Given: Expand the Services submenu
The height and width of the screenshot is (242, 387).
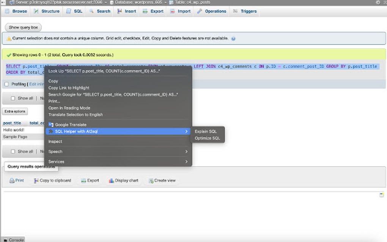Looking at the screenshot, I should [x=56, y=162].
